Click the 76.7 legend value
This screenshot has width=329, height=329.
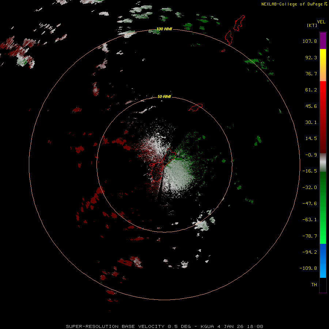click(311, 73)
